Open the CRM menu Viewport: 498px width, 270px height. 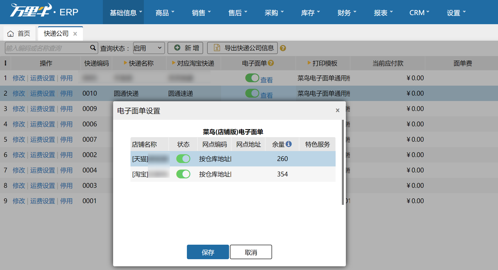tap(419, 13)
